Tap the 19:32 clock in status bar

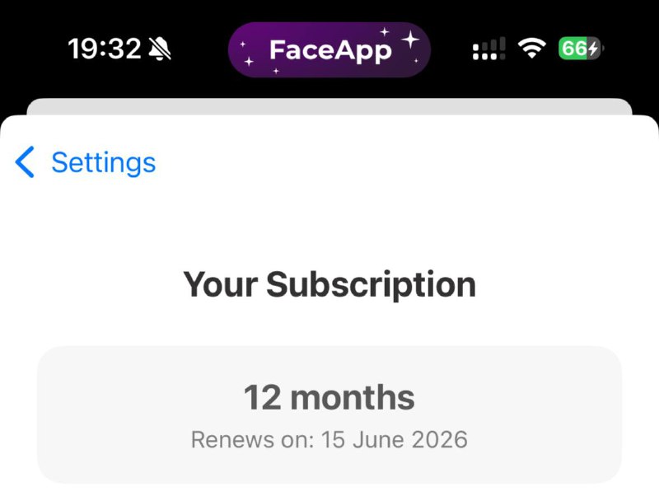(x=105, y=49)
